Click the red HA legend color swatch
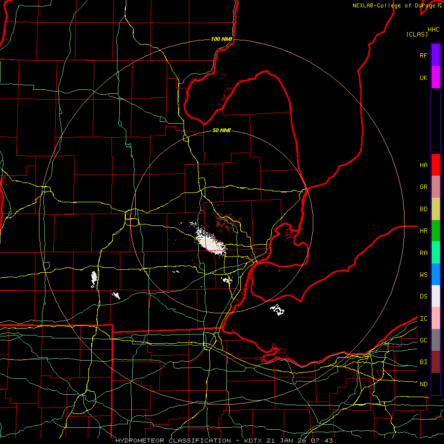The image size is (444, 444). point(436,165)
